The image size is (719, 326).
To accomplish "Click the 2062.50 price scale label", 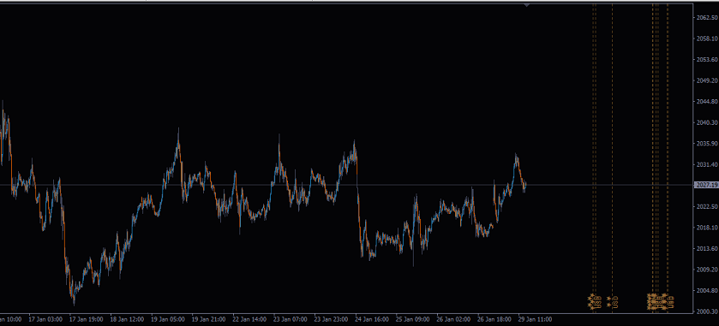I will (x=707, y=17).
